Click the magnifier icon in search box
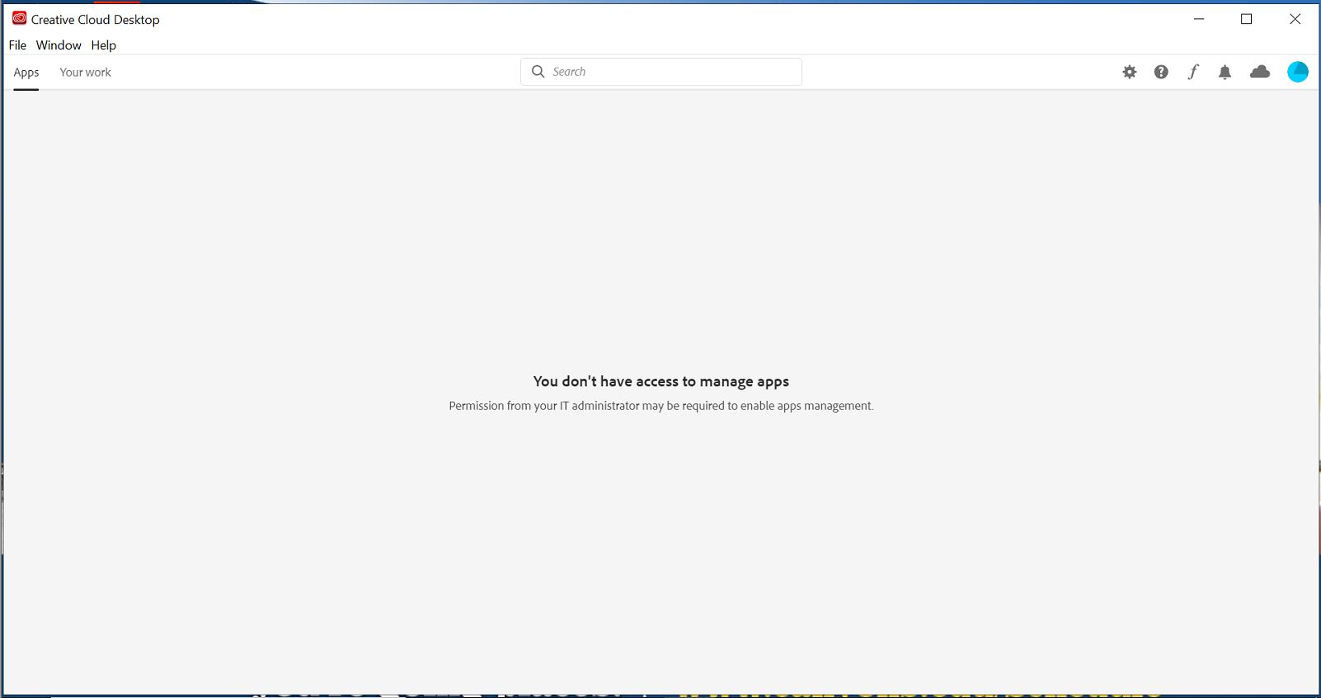This screenshot has width=1321, height=698. (x=538, y=72)
